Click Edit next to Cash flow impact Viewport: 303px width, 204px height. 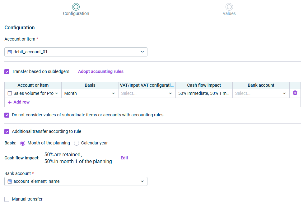click(124, 158)
